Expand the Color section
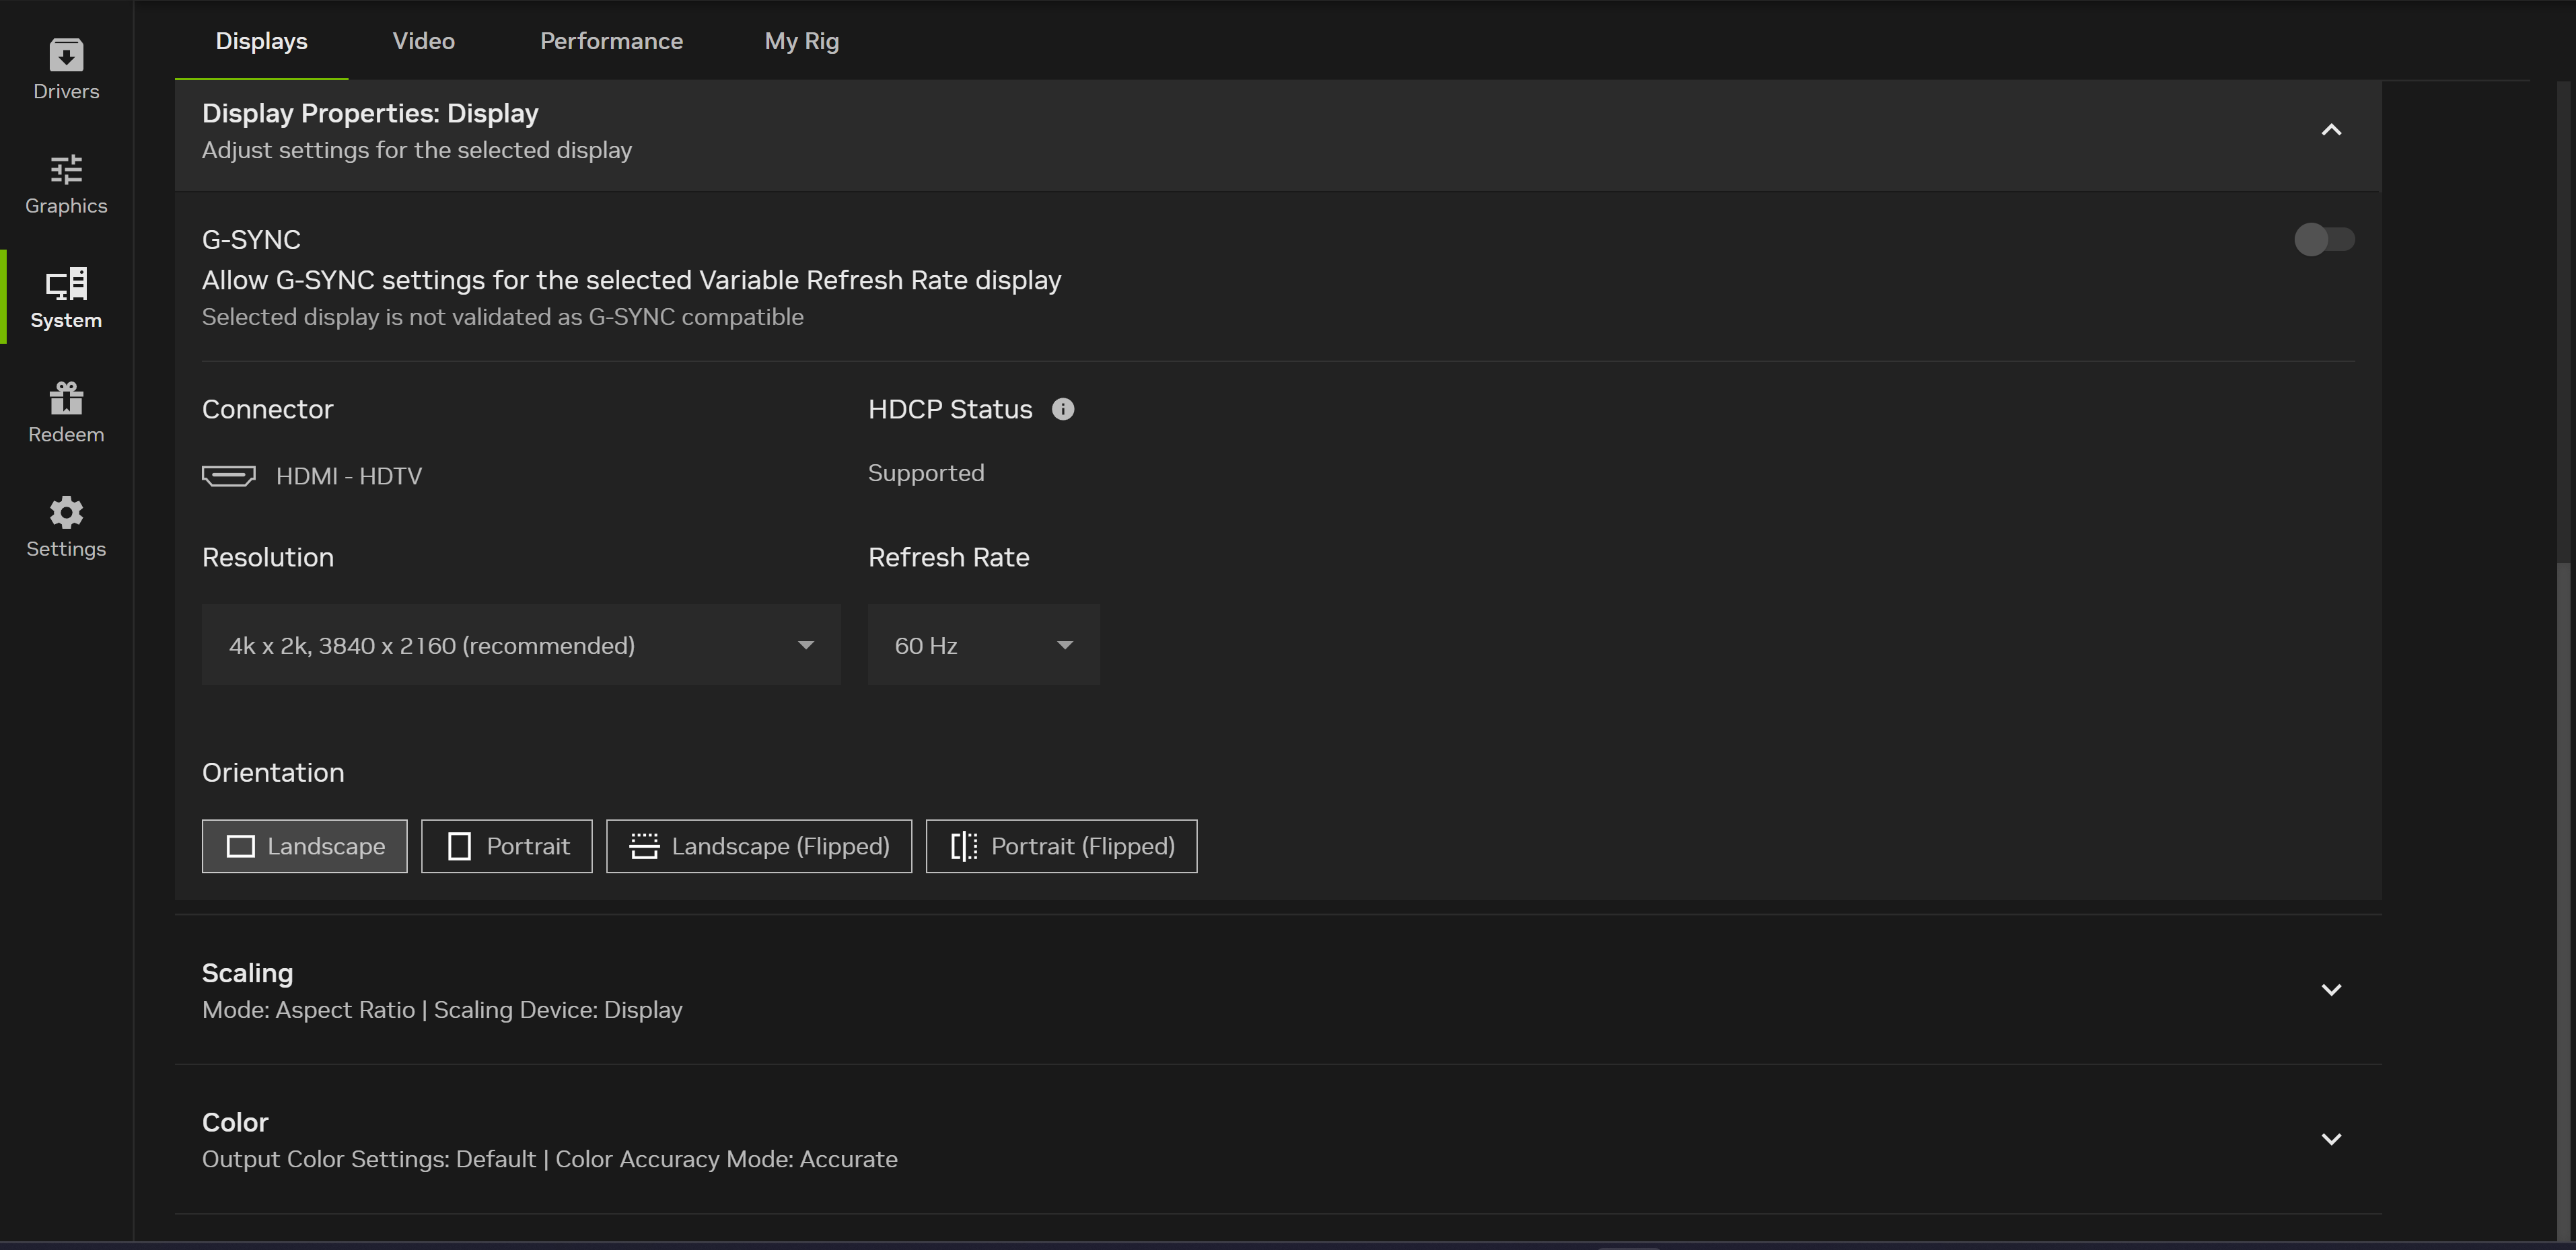Image resolution: width=2576 pixels, height=1250 pixels. [x=2330, y=1139]
